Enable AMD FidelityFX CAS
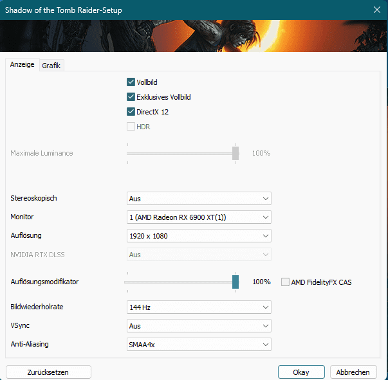Viewport: 388px width, 380px height. 286,282
